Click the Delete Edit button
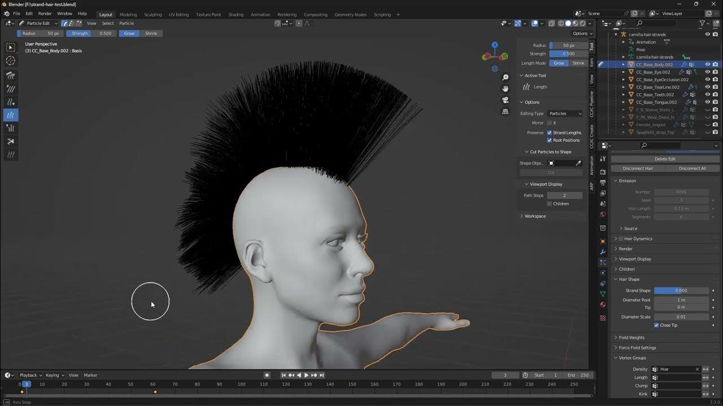Viewport: 723px width, 406px height. 665,159
